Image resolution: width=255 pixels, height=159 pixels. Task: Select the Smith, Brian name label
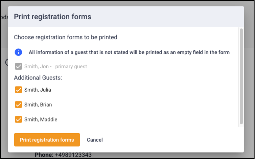point(38,105)
